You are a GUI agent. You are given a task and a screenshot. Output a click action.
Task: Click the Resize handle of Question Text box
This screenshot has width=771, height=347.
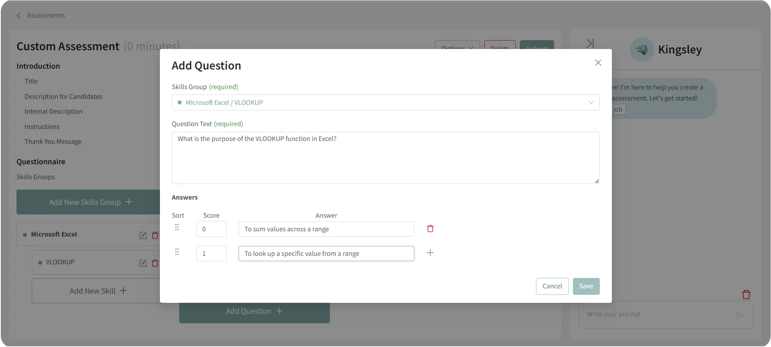tap(597, 181)
